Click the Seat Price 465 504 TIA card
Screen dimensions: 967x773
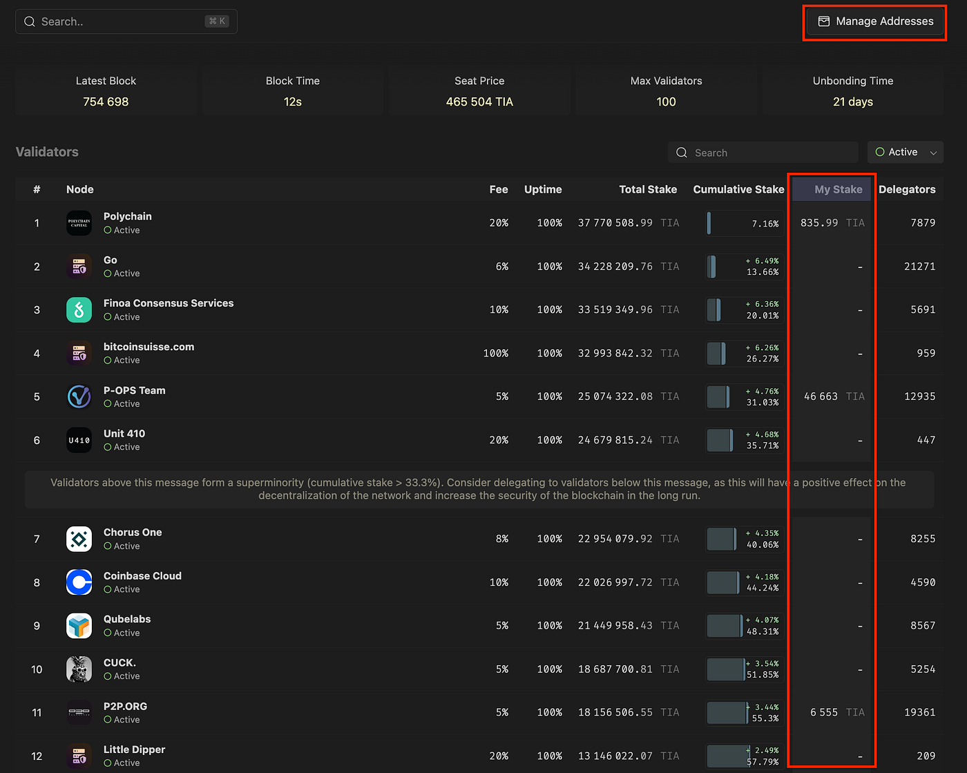(479, 91)
